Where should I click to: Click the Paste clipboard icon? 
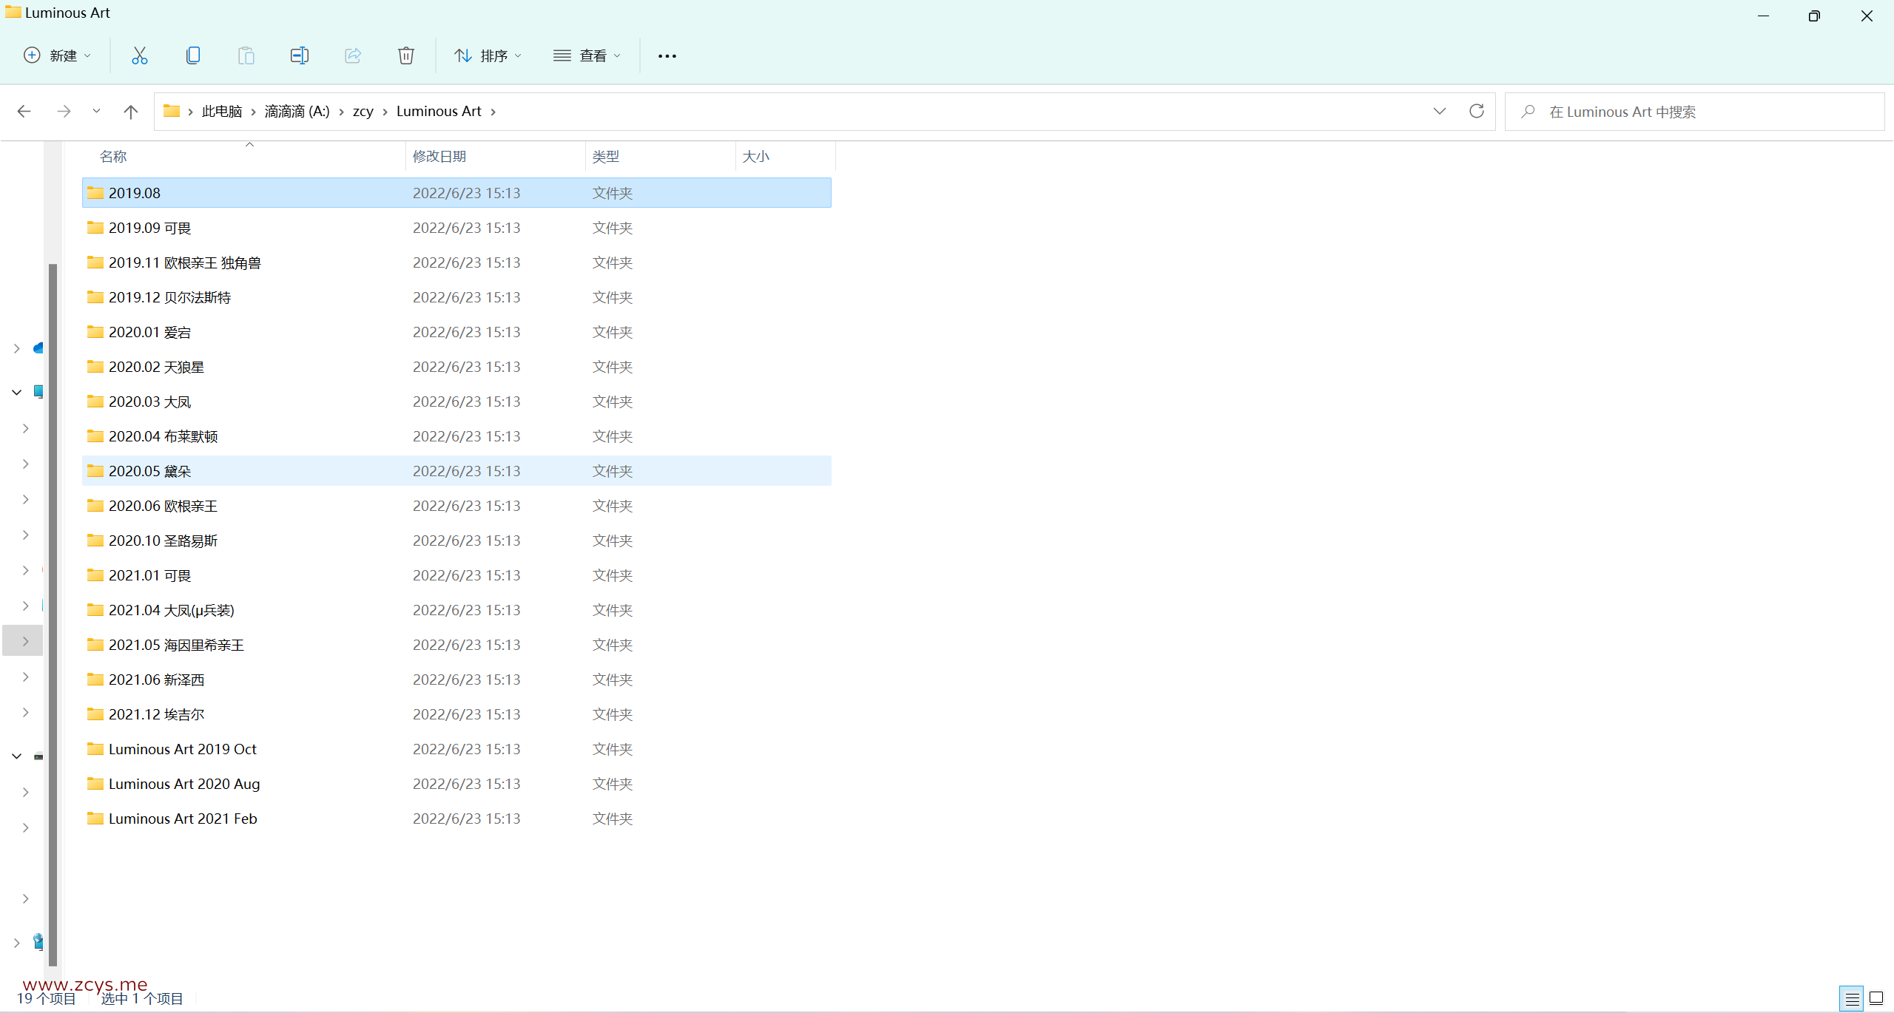click(246, 55)
